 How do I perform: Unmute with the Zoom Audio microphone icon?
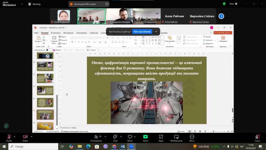pos(9,137)
